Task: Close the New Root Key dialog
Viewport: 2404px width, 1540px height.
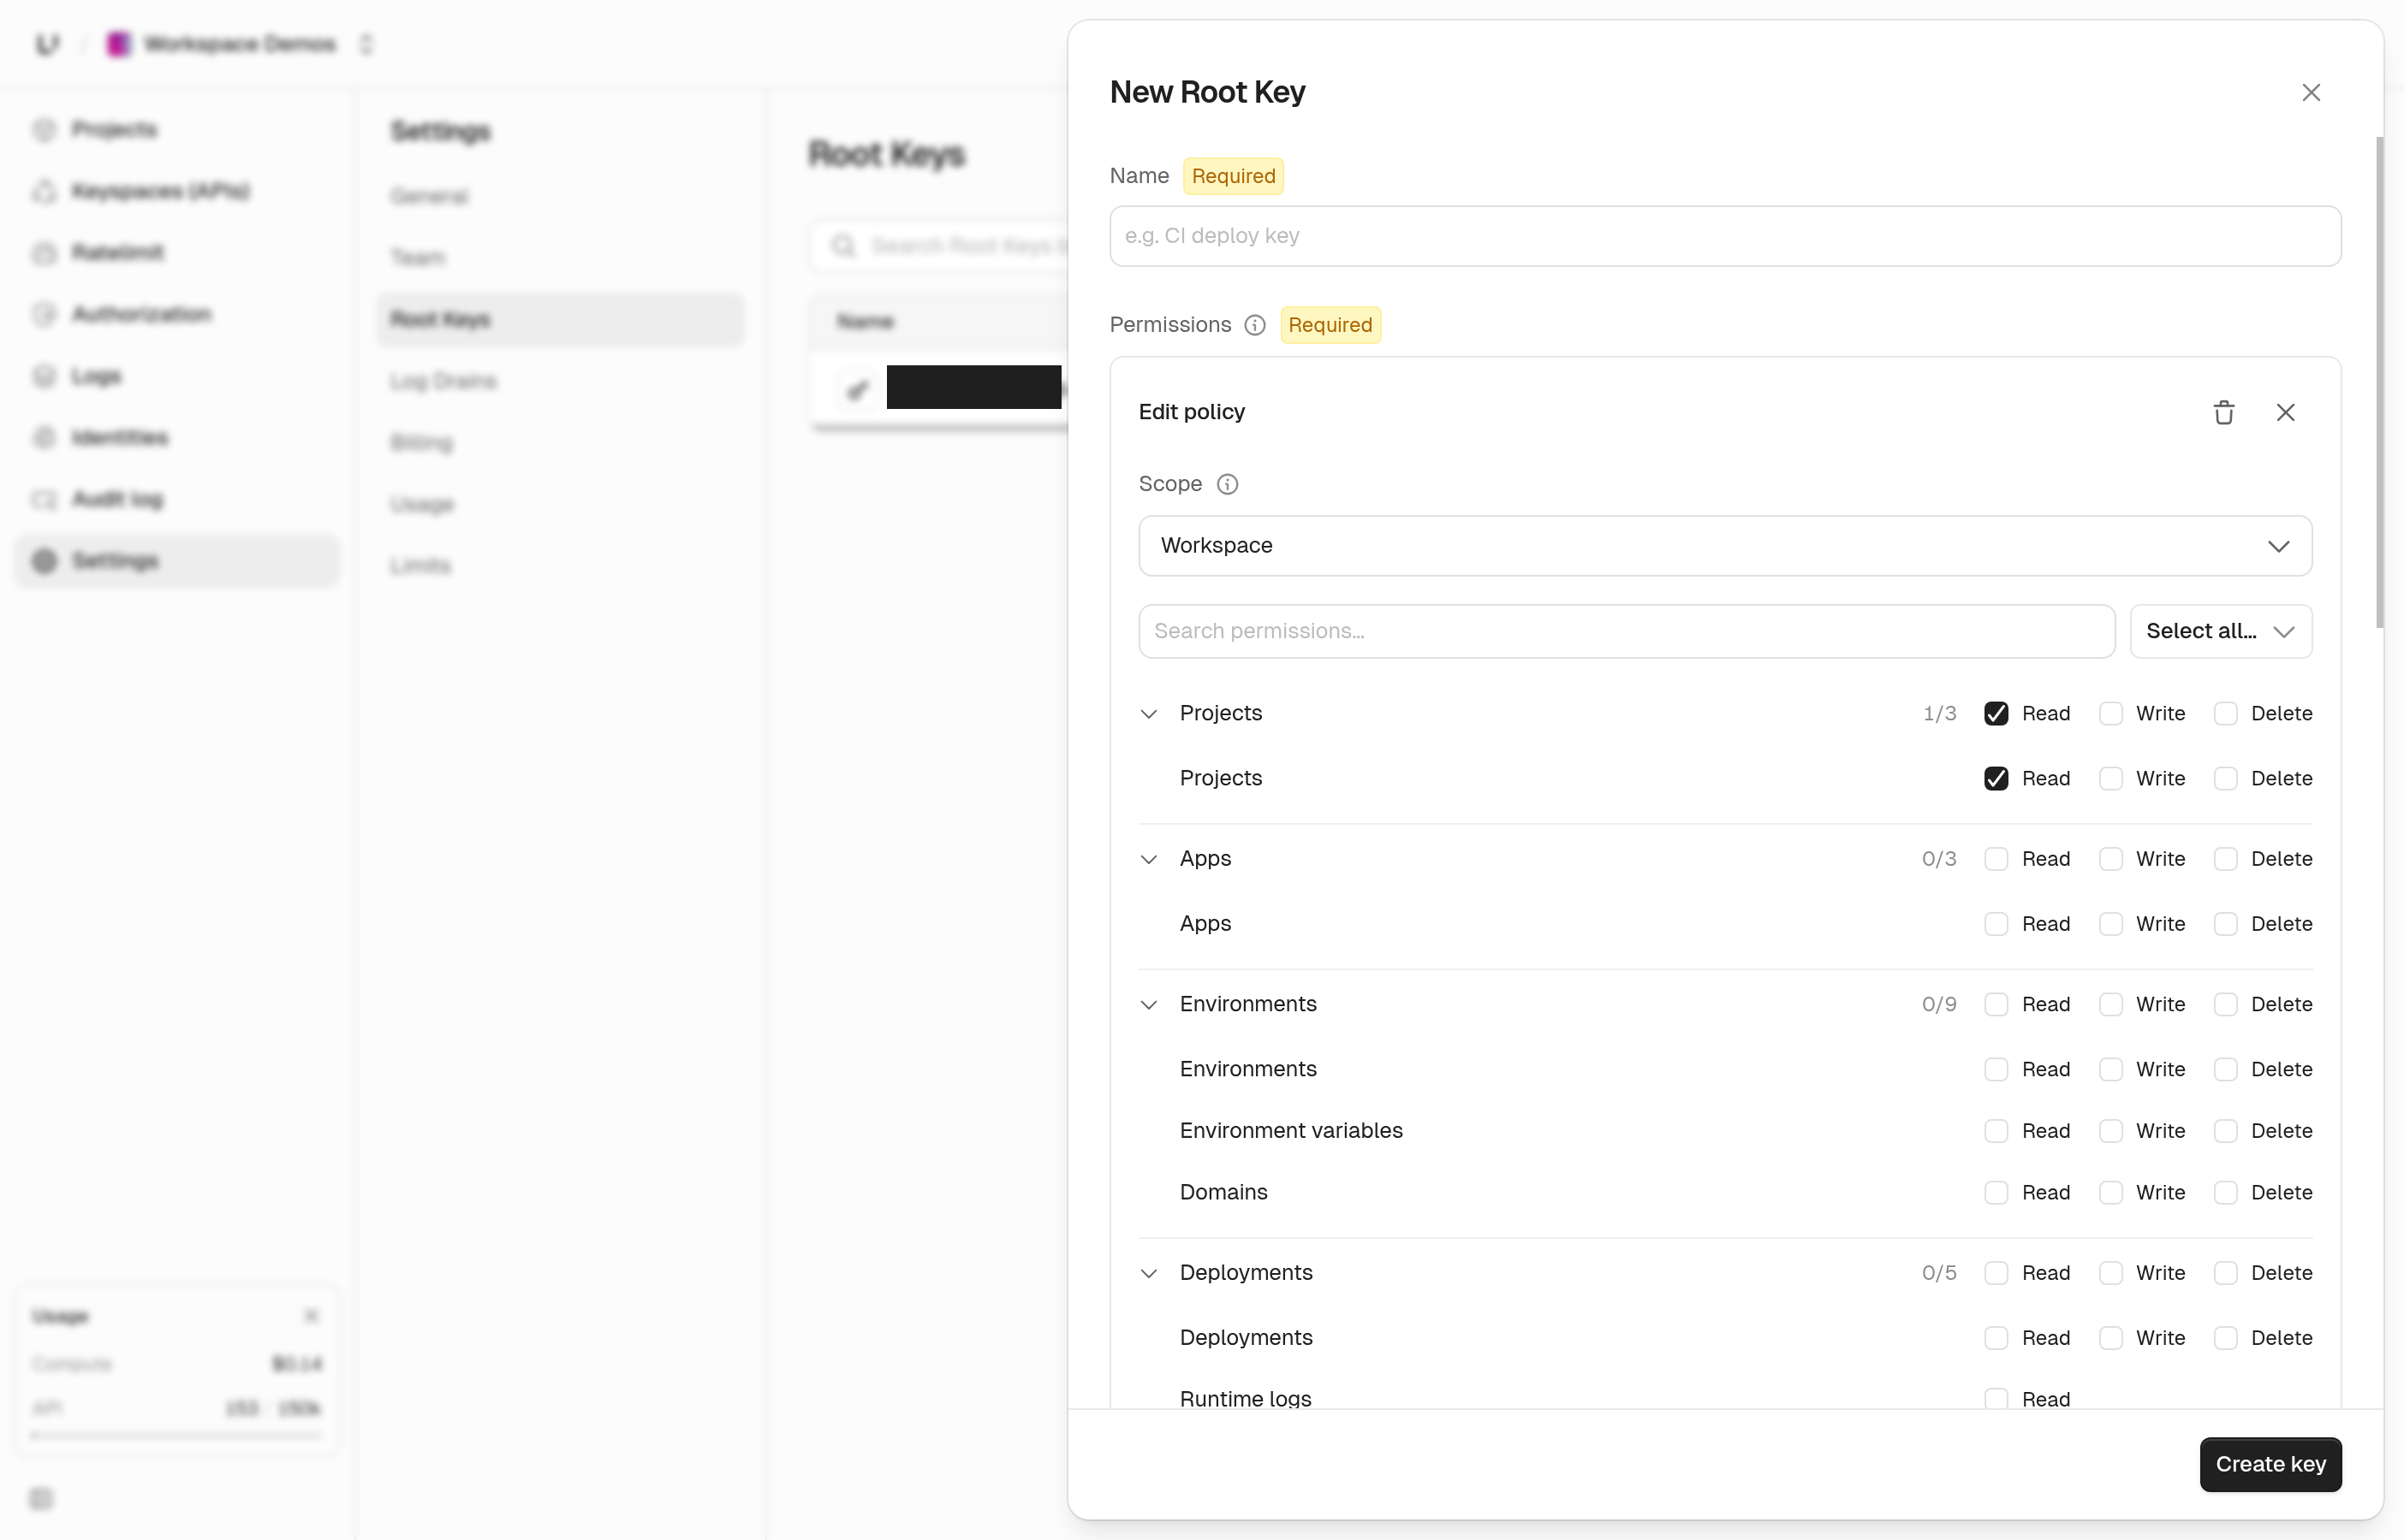Action: pos(2310,92)
